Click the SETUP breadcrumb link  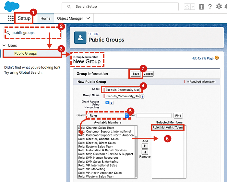(93, 34)
